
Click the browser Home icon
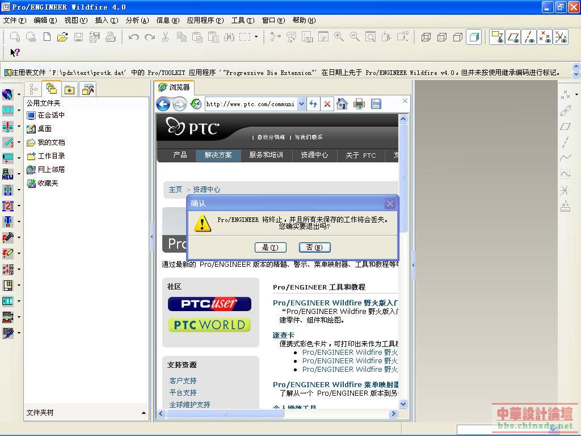tap(342, 104)
